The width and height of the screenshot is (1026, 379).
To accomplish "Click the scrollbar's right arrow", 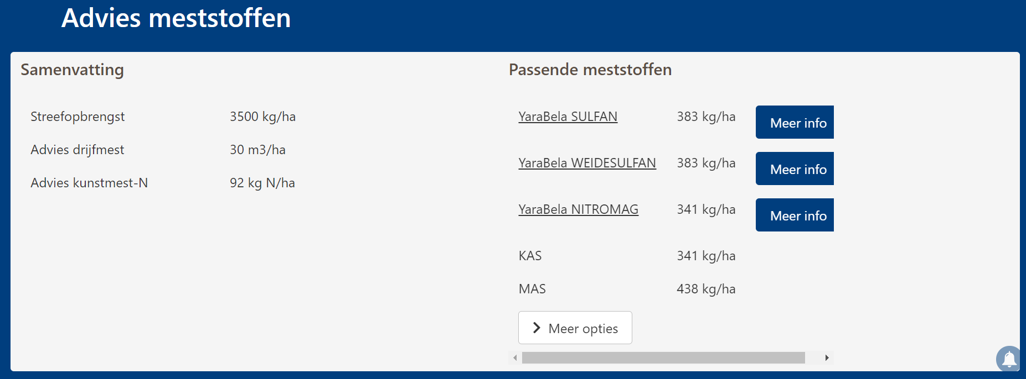I will point(827,358).
